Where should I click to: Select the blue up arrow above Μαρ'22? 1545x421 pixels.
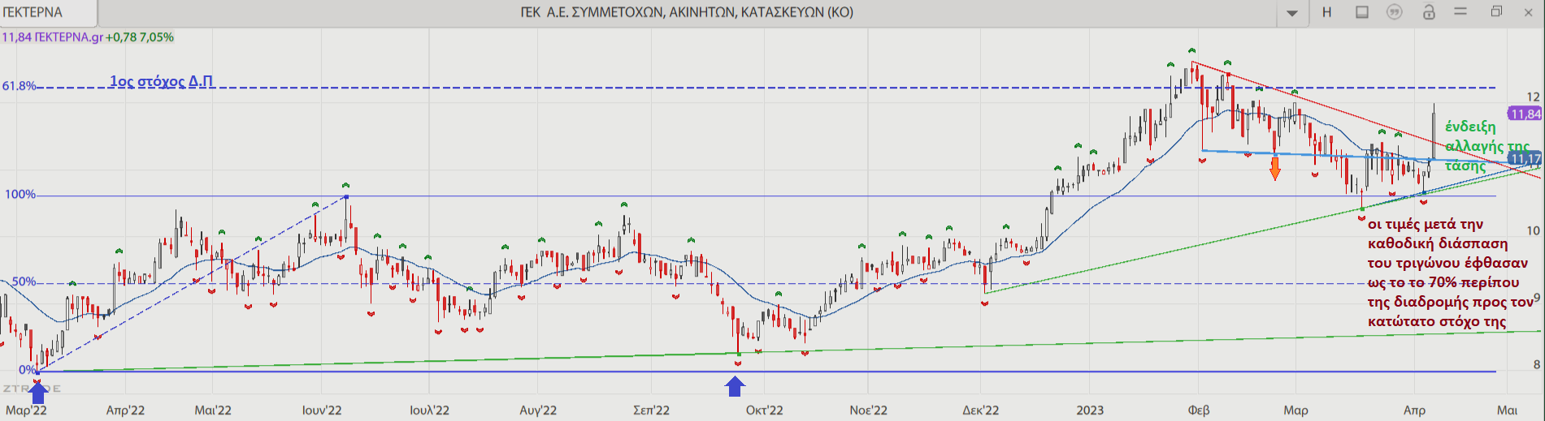[x=37, y=393]
